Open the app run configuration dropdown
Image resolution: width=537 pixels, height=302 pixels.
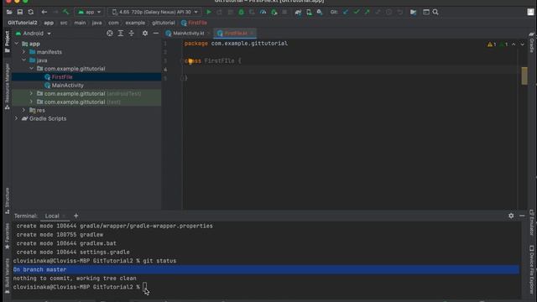pyautogui.click(x=90, y=12)
